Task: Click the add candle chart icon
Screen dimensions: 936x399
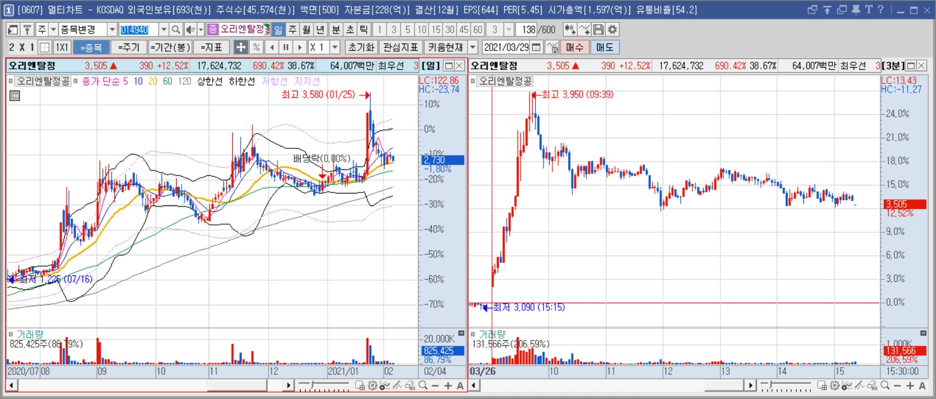Action: point(570,29)
